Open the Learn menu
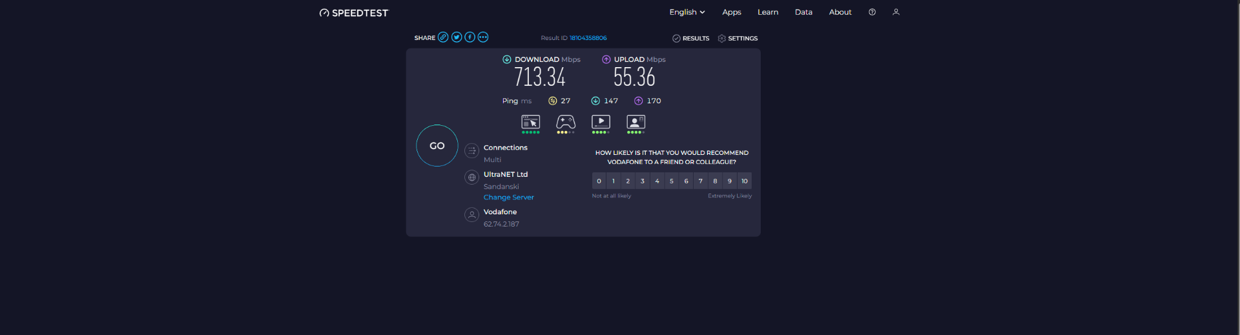The image size is (1240, 335). point(768,12)
